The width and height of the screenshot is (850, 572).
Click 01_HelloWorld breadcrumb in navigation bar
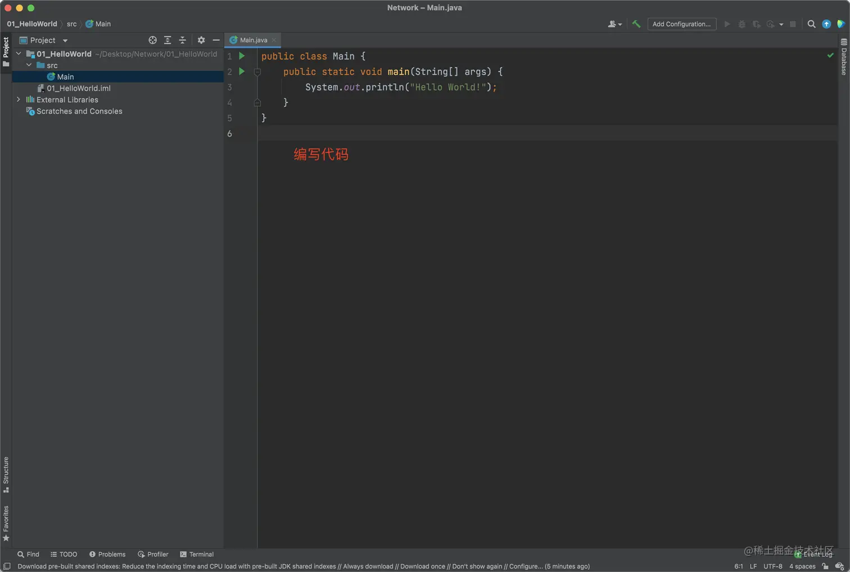(x=32, y=24)
